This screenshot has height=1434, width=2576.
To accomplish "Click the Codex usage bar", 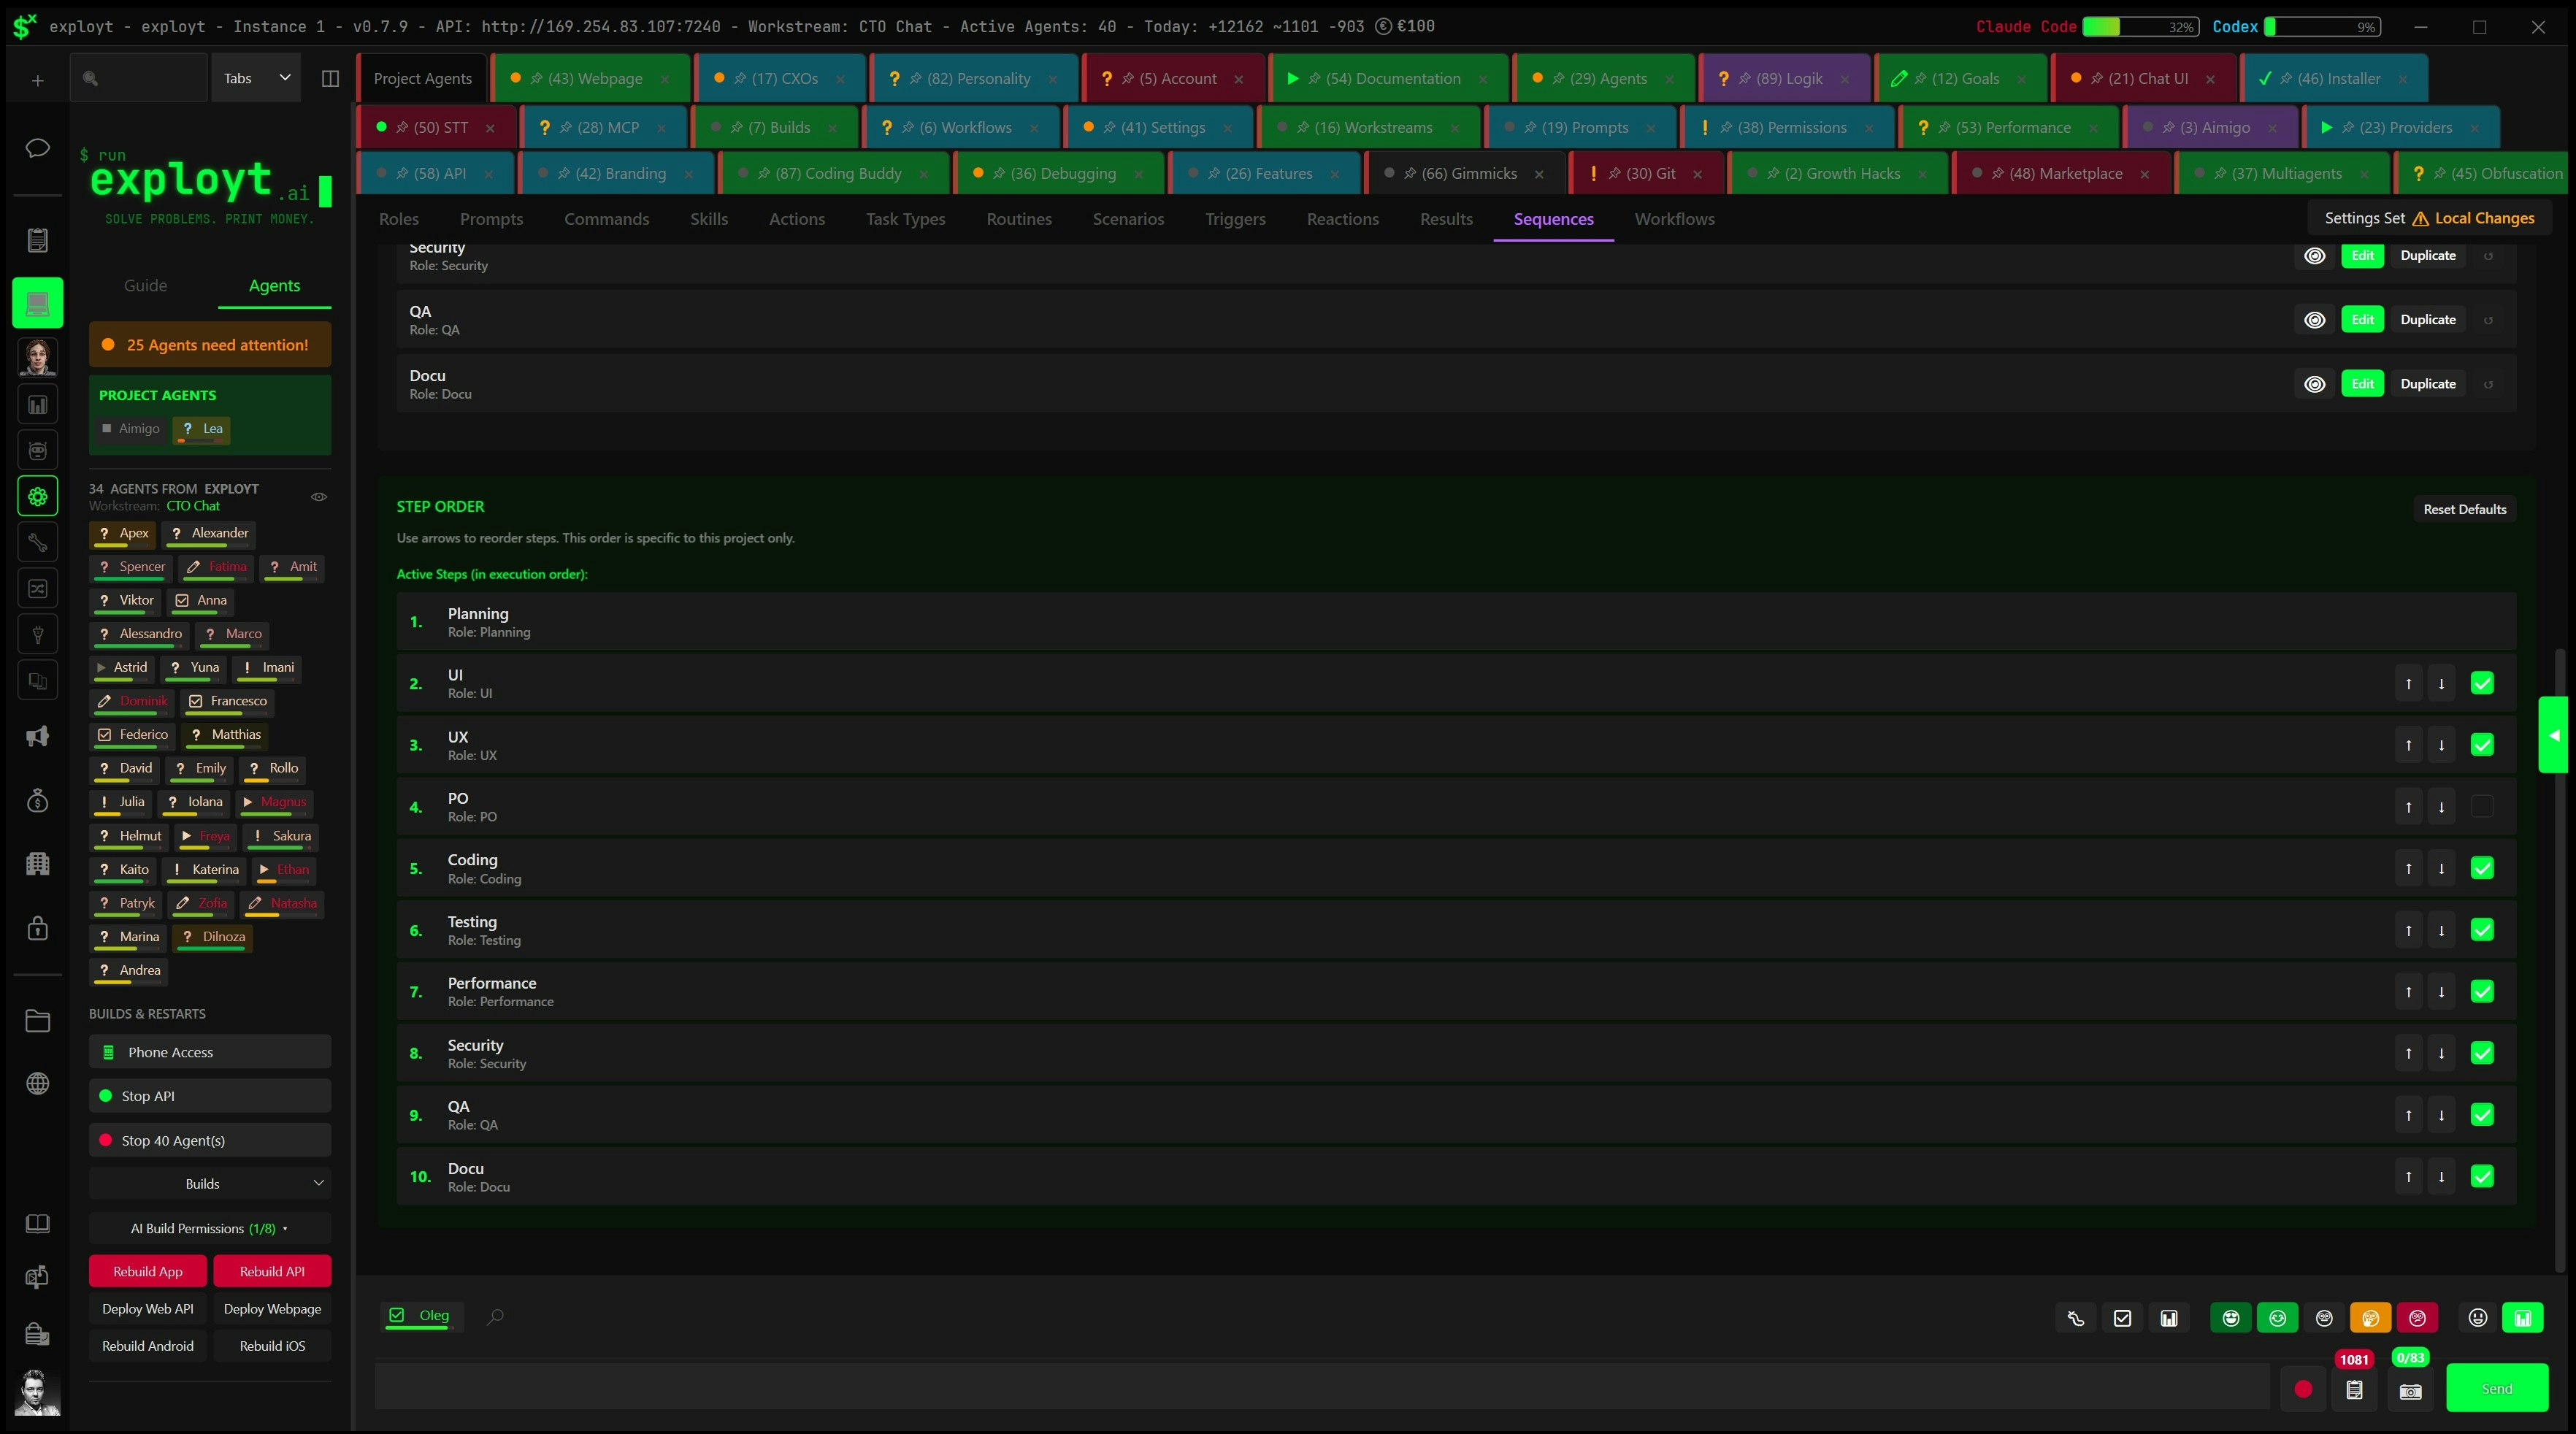I will [x=2322, y=27].
